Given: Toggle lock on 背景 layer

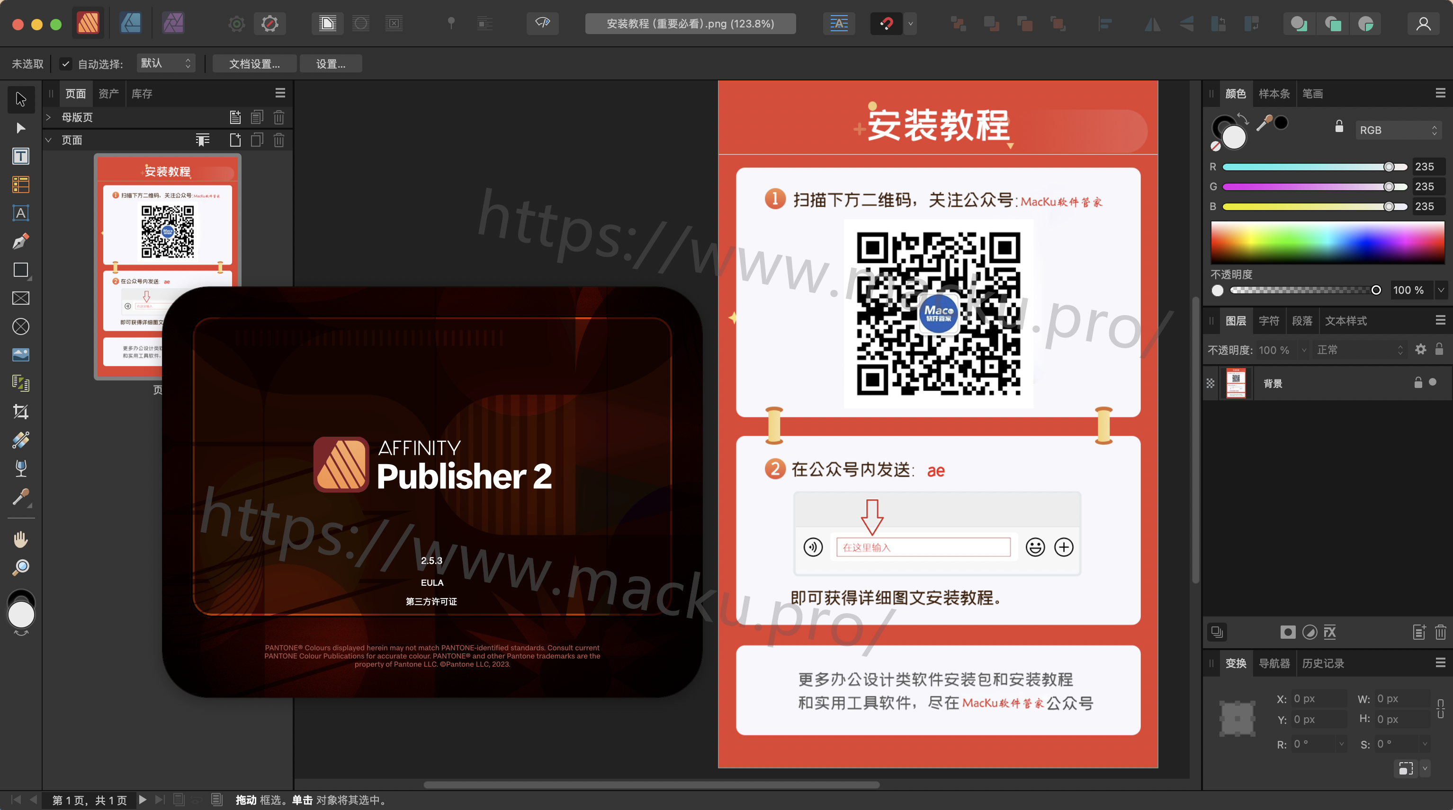Looking at the screenshot, I should pos(1418,383).
